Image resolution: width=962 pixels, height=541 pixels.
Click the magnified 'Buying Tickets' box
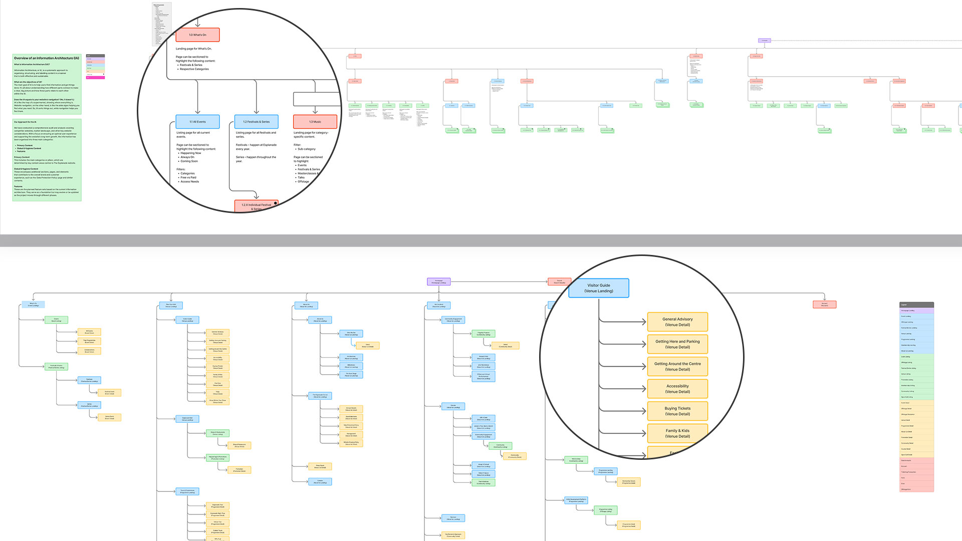pos(677,411)
